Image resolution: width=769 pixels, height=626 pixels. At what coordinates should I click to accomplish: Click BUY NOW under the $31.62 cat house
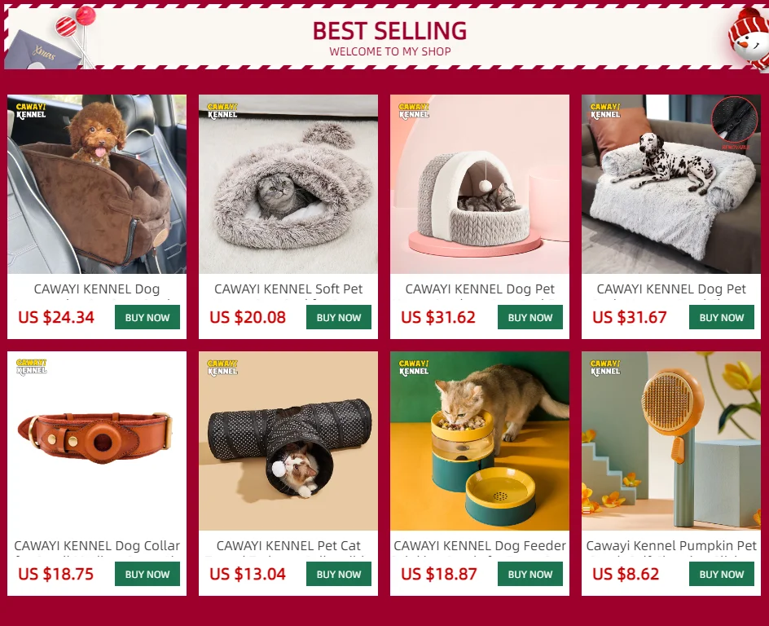coord(530,317)
